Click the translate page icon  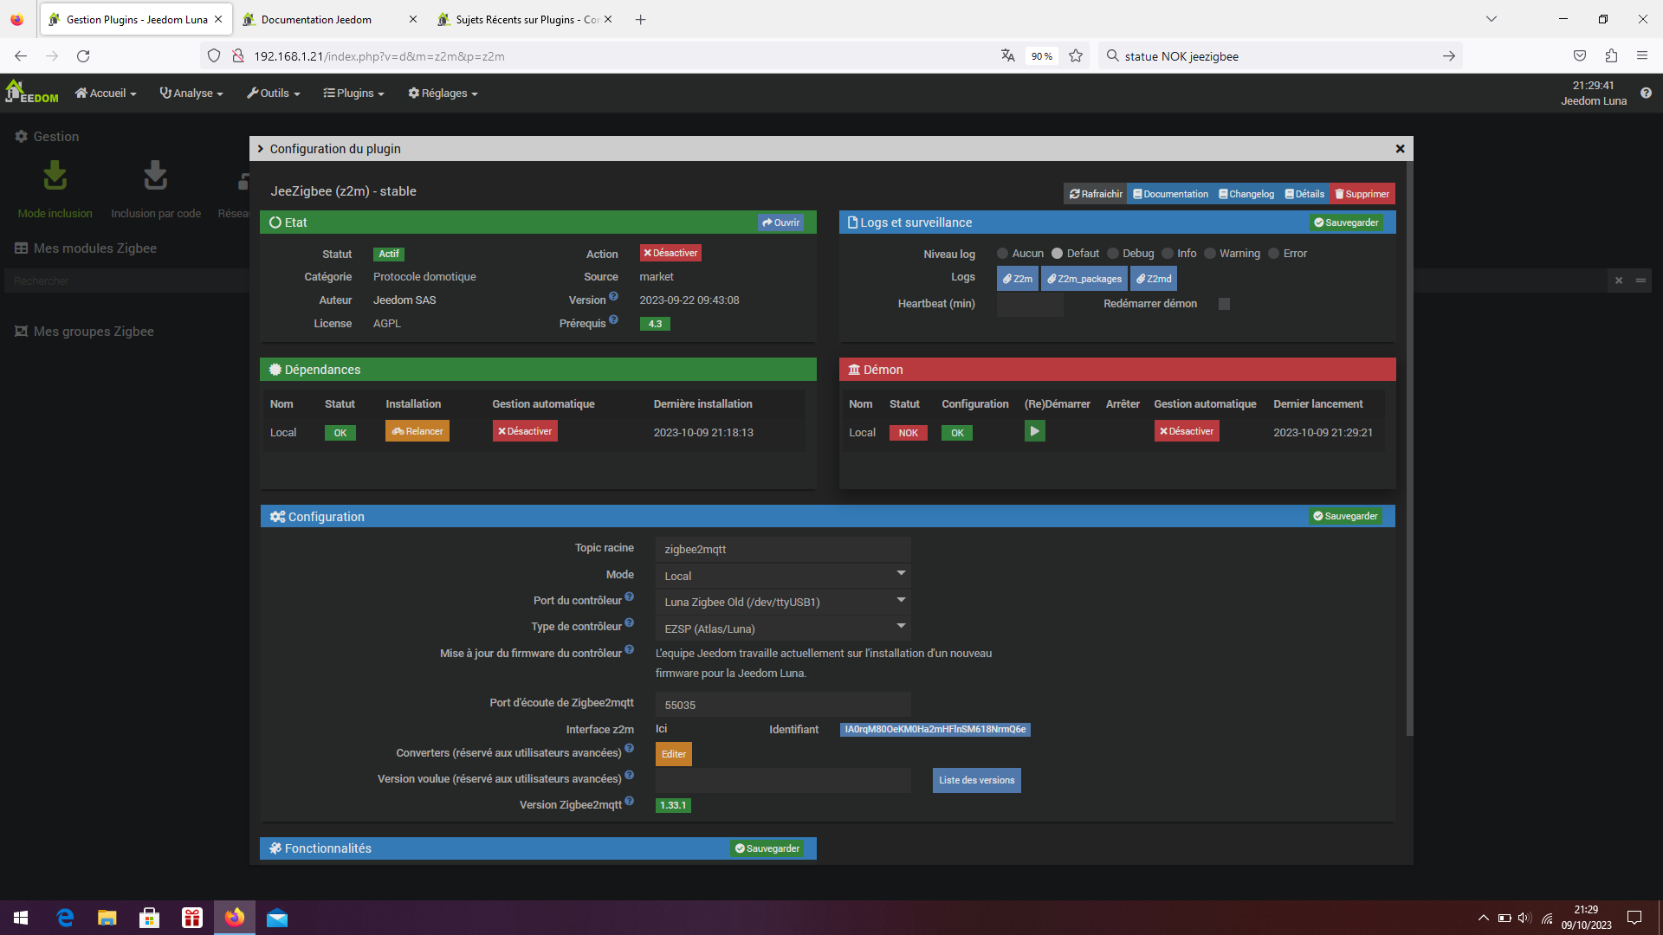coord(1007,56)
